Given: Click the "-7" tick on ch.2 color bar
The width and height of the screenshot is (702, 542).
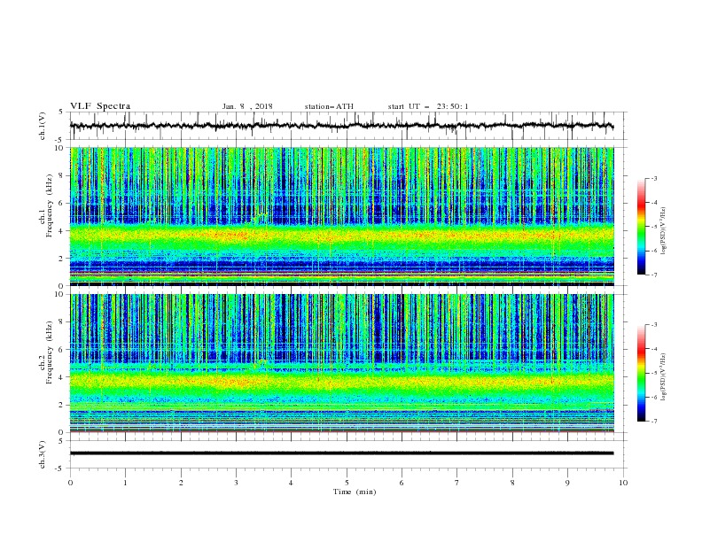Looking at the screenshot, I should (x=653, y=422).
